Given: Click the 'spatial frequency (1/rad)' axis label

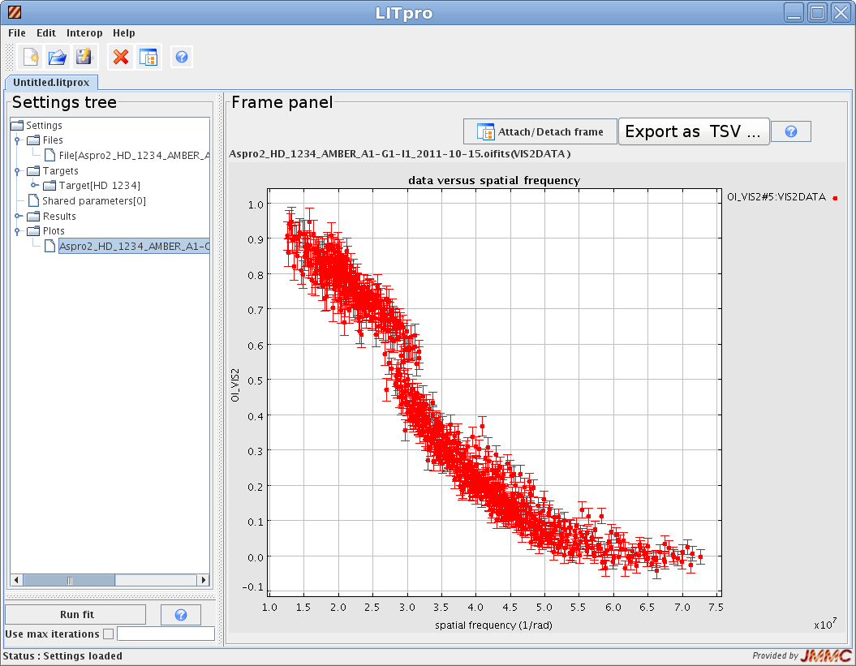Looking at the screenshot, I should 493,625.
